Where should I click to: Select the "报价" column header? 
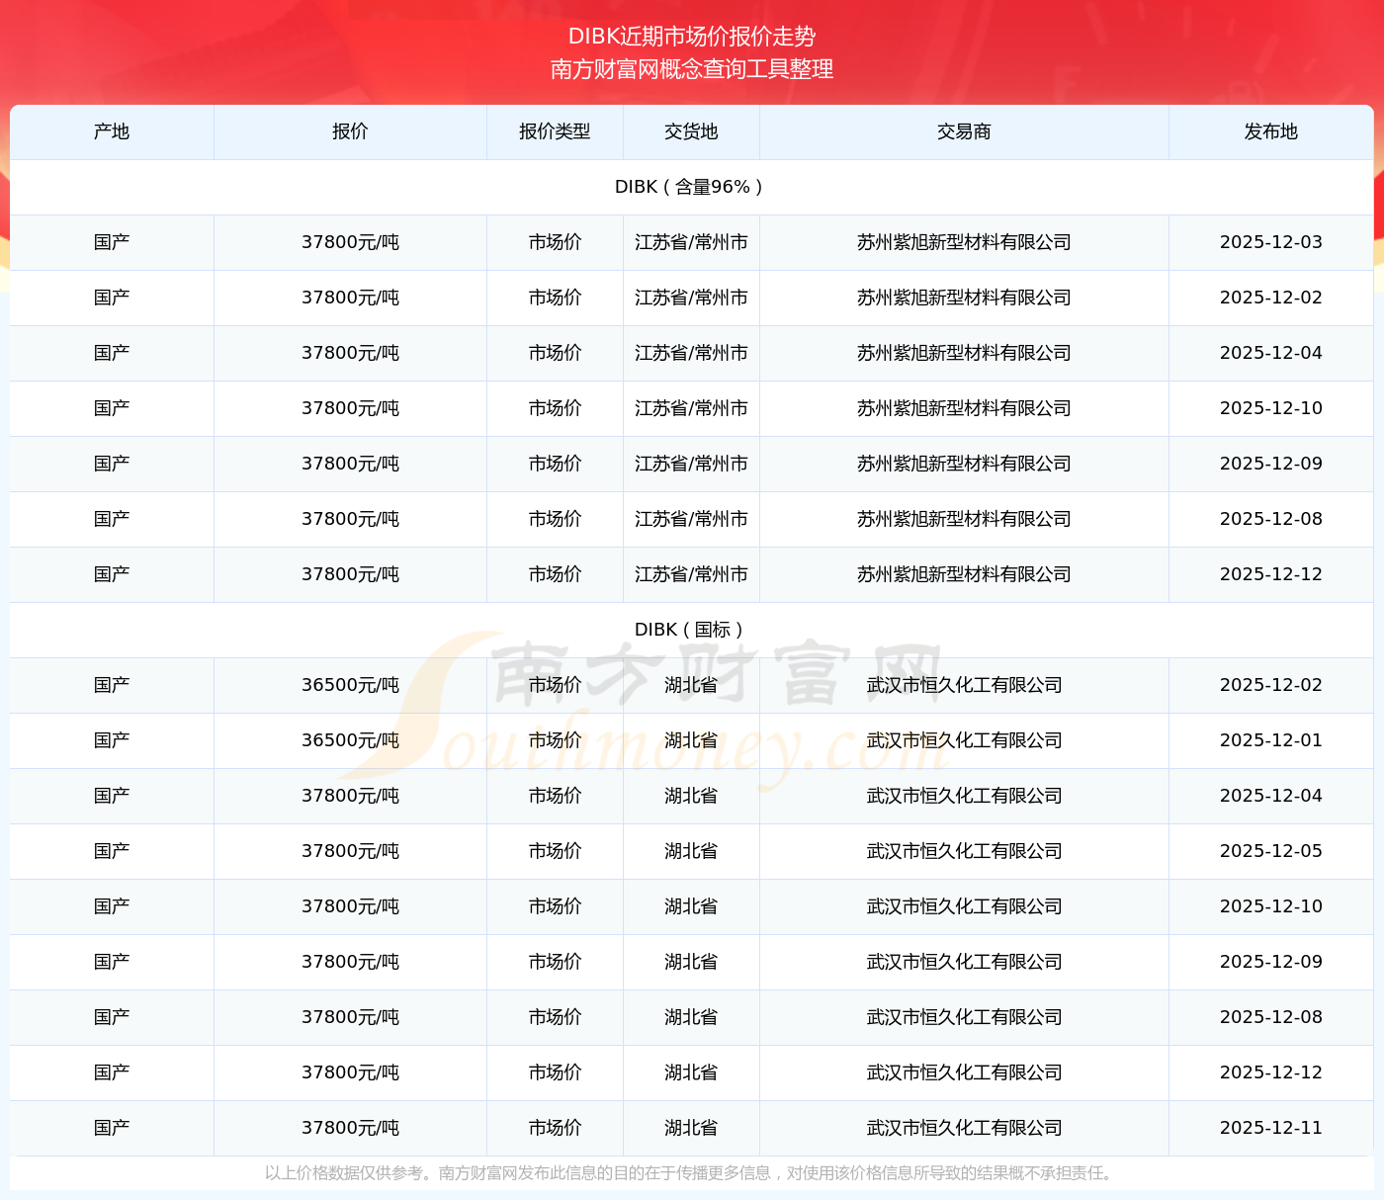pos(350,131)
